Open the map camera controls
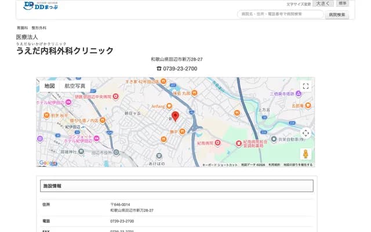The width and height of the screenshot is (371, 232). [x=305, y=133]
